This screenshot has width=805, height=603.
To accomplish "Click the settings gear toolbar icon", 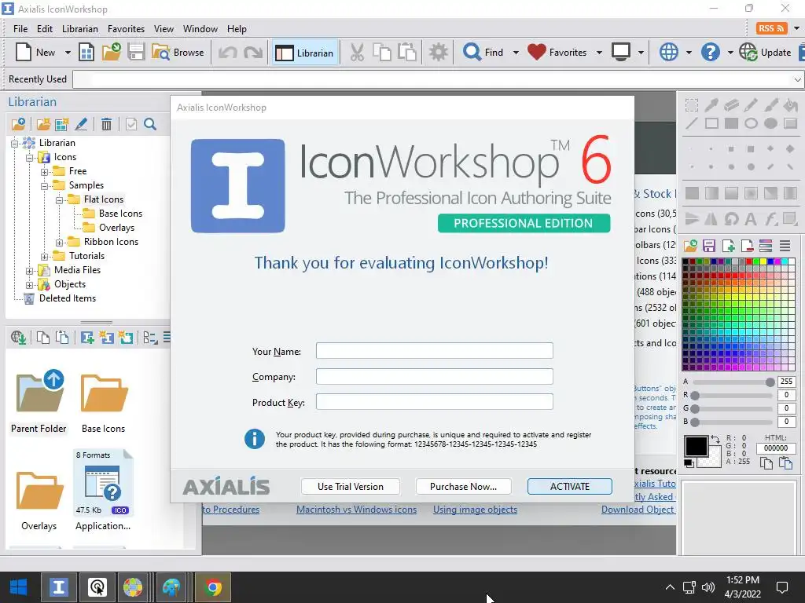I will pyautogui.click(x=439, y=53).
